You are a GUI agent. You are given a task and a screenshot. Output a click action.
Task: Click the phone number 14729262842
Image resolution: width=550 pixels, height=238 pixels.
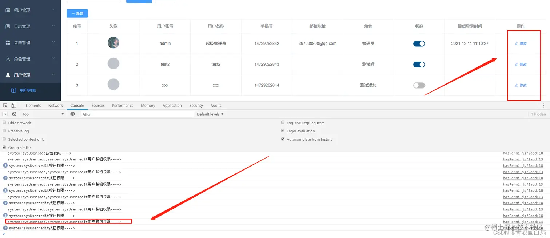[267, 44]
